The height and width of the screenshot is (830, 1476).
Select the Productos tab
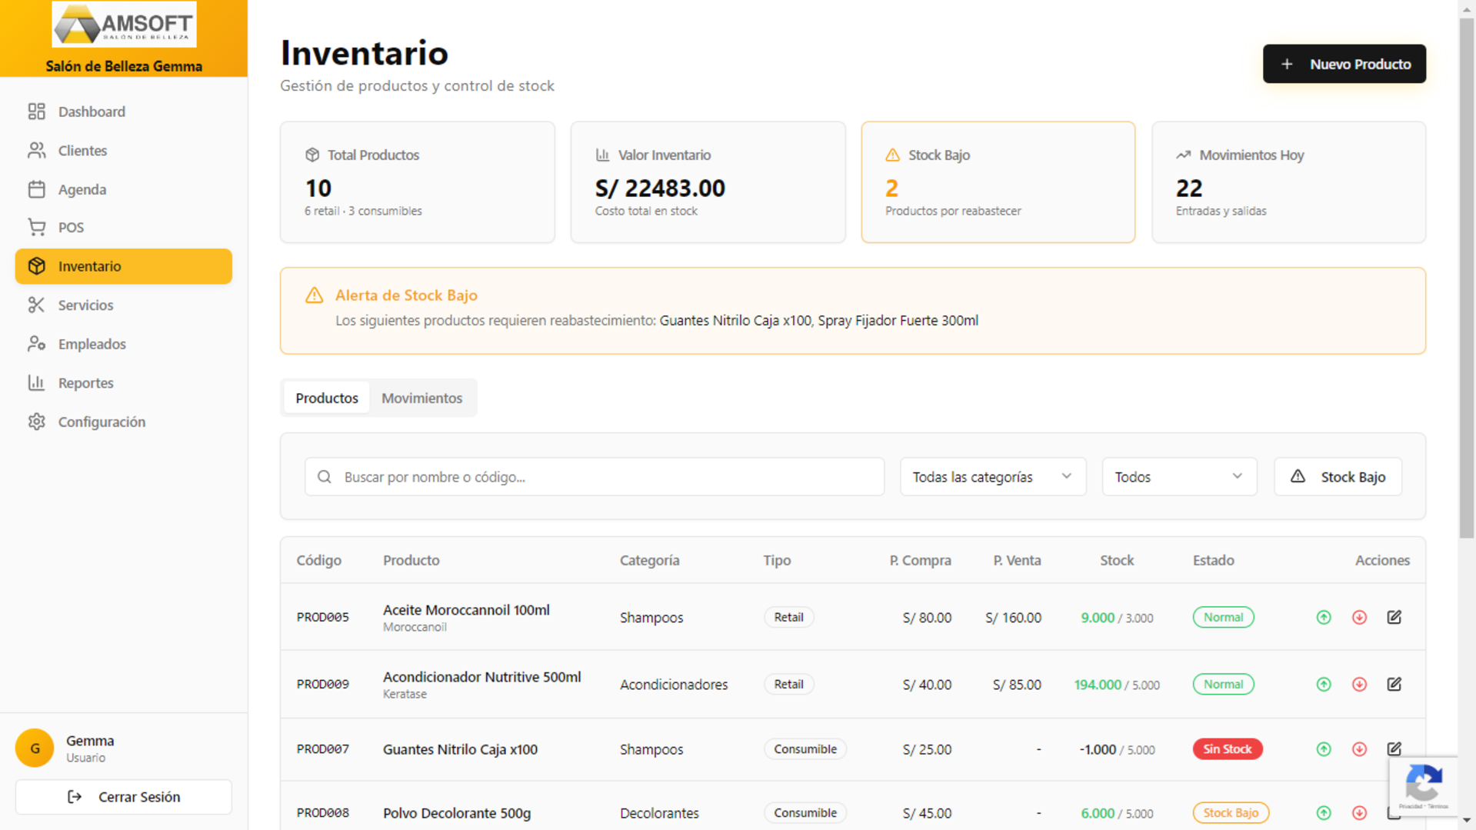[x=327, y=398]
